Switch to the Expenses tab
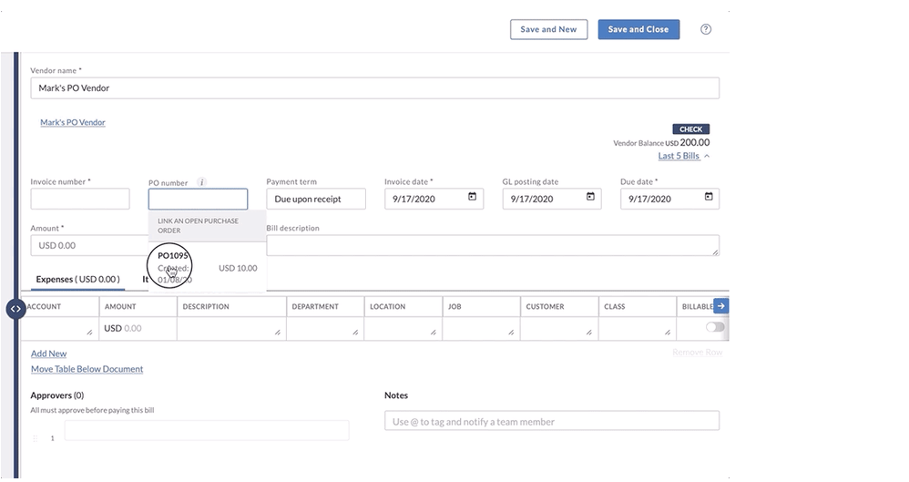Viewport: 909px width, 482px height. tap(77, 279)
